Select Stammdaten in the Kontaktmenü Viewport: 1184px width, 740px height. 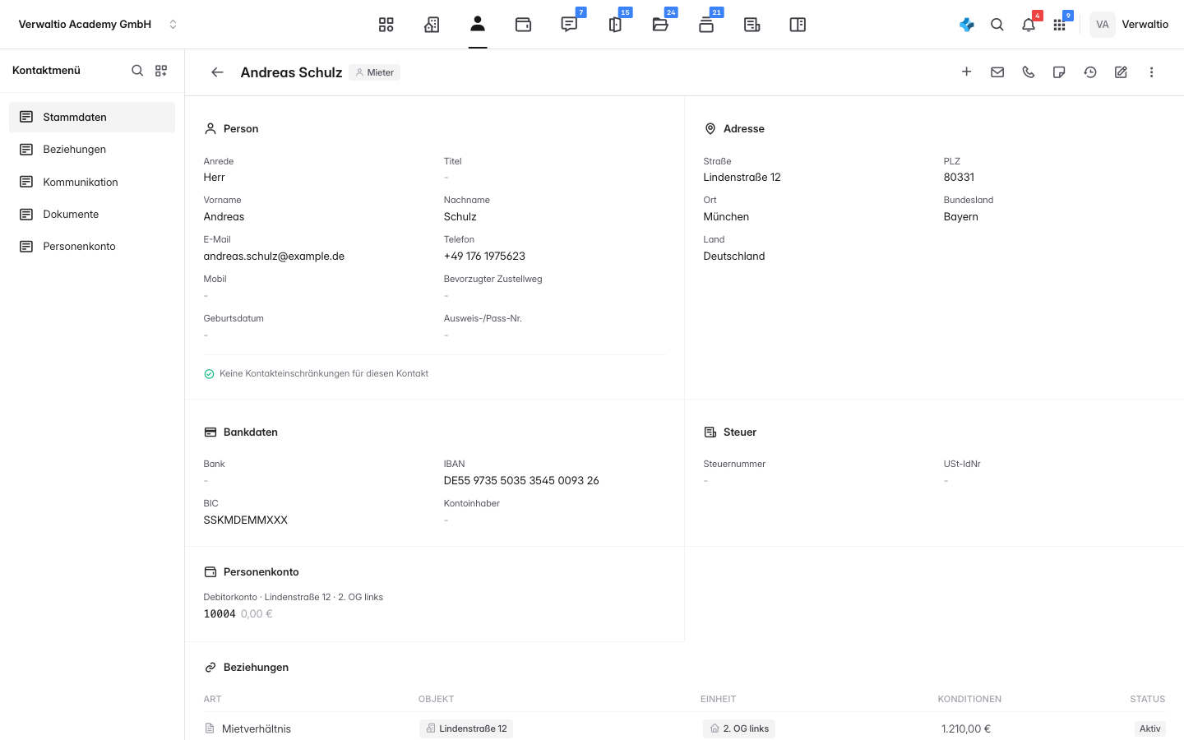click(92, 117)
